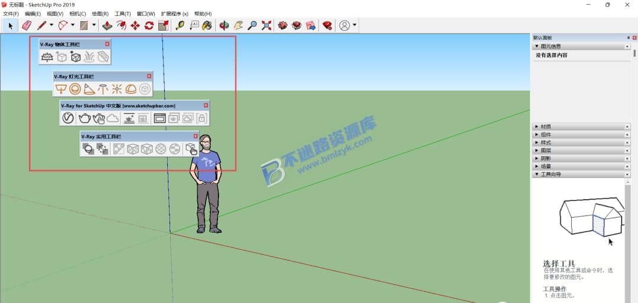Open the 扩展程序 (x) menu
This screenshot has width=638, height=303.
174,14
